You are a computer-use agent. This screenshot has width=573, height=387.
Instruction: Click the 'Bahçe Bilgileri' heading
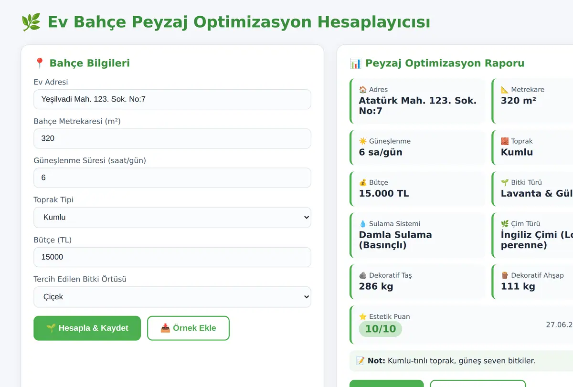click(x=90, y=63)
